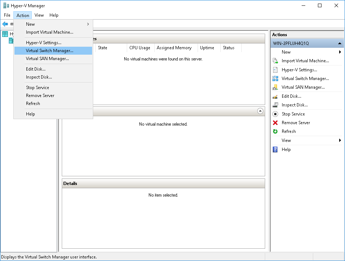Click the Virtual SAN Manager icon in Actions pane
The width and height of the screenshot is (345, 261).
[275, 87]
